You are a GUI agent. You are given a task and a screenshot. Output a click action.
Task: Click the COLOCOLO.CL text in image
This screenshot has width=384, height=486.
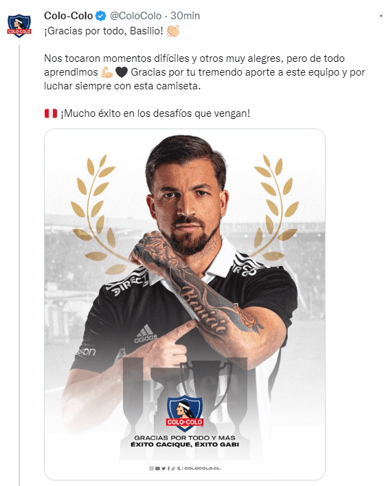point(202,468)
